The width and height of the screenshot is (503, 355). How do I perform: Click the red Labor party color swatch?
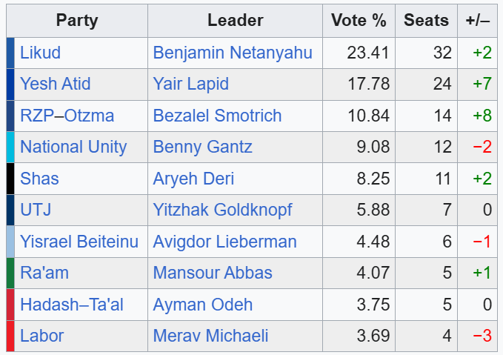pyautogui.click(x=10, y=336)
